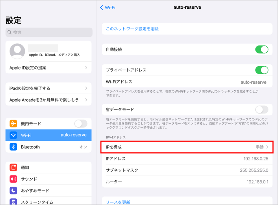Enable the 省データモード switch
The height and width of the screenshot is (205, 278).
click(262, 109)
